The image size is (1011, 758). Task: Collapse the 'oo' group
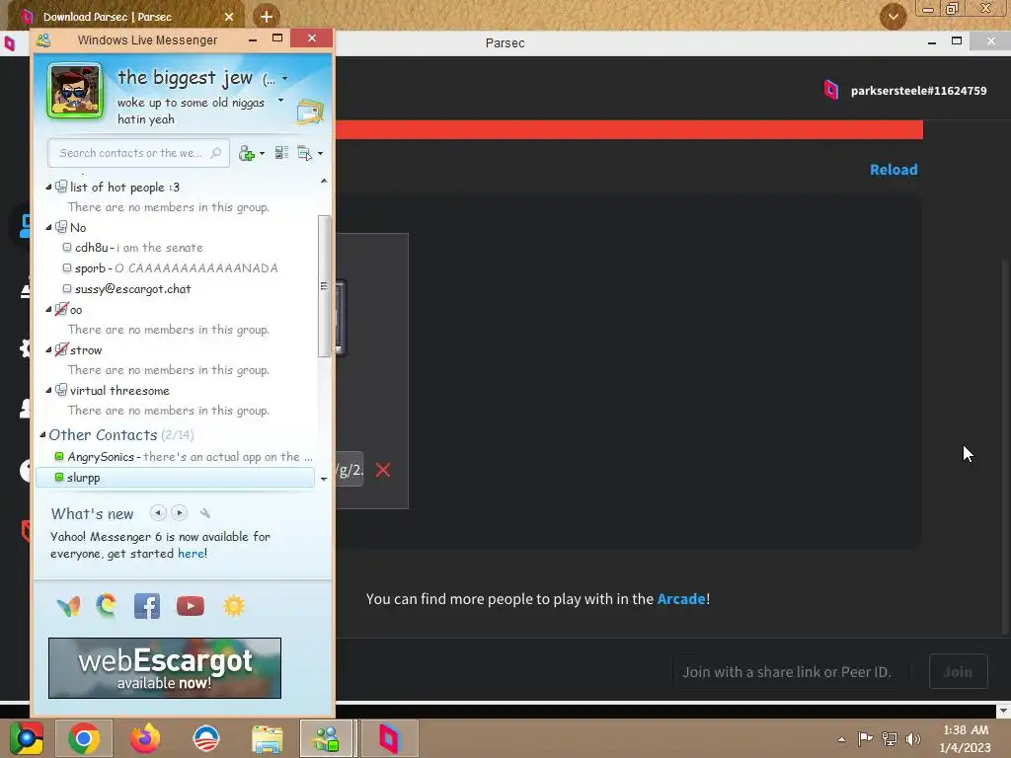(x=48, y=309)
